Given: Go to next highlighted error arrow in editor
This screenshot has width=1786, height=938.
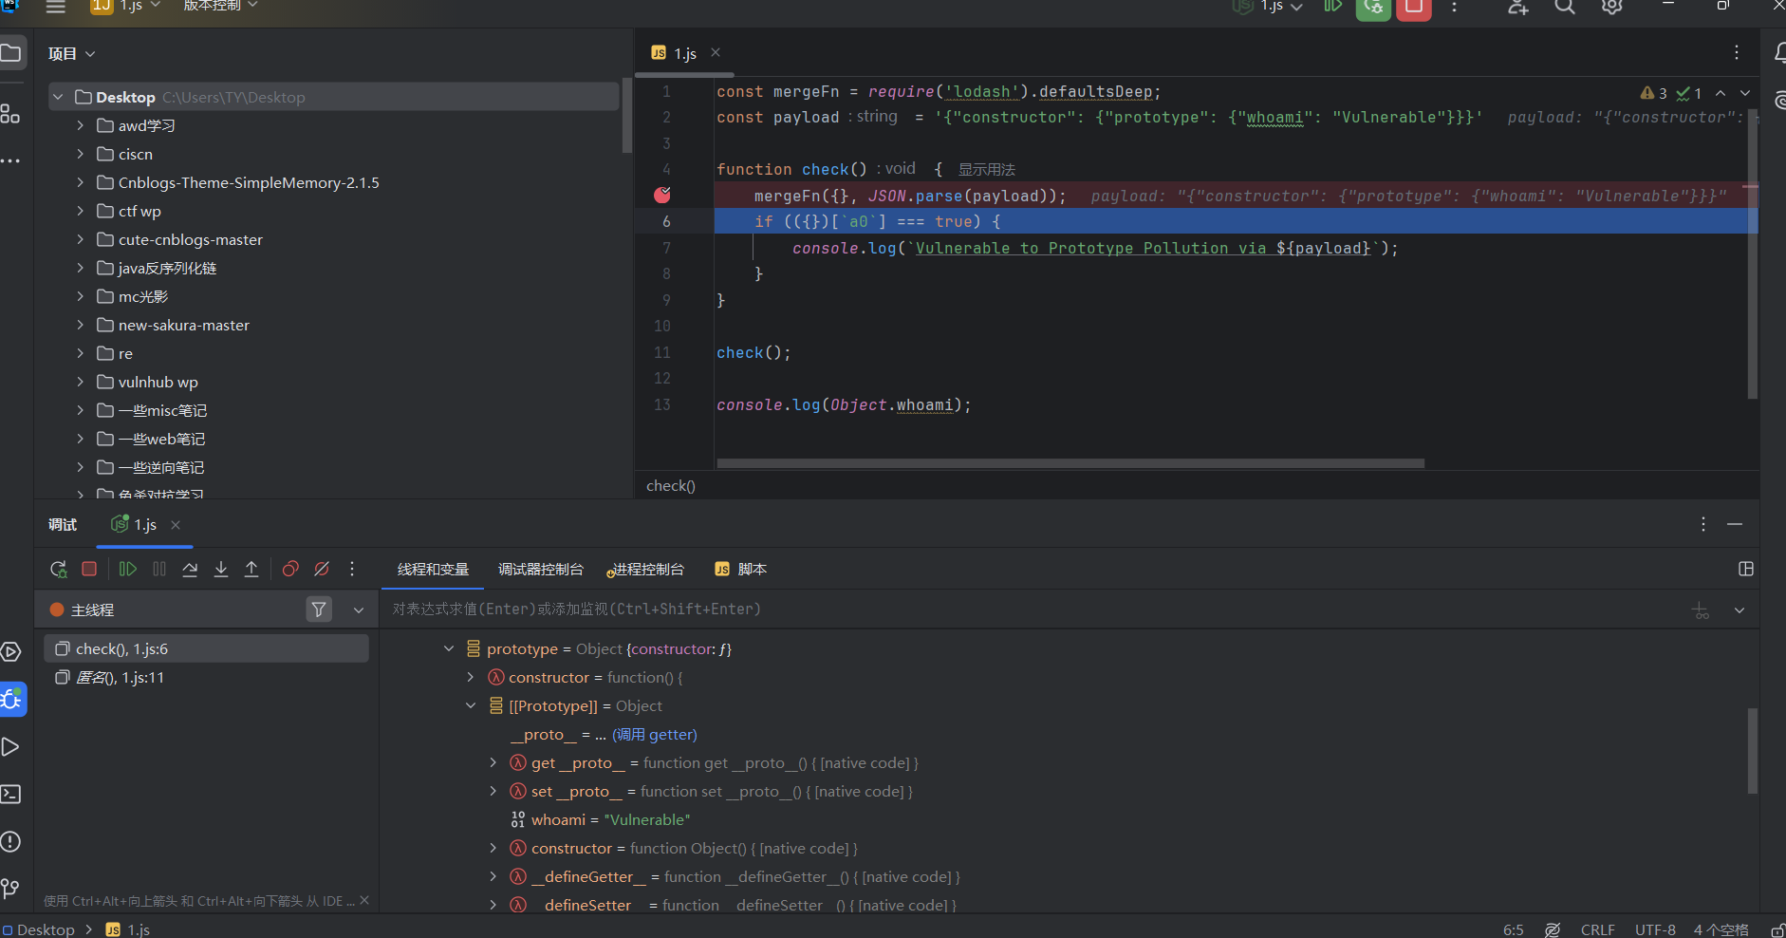Looking at the screenshot, I should click(x=1745, y=93).
